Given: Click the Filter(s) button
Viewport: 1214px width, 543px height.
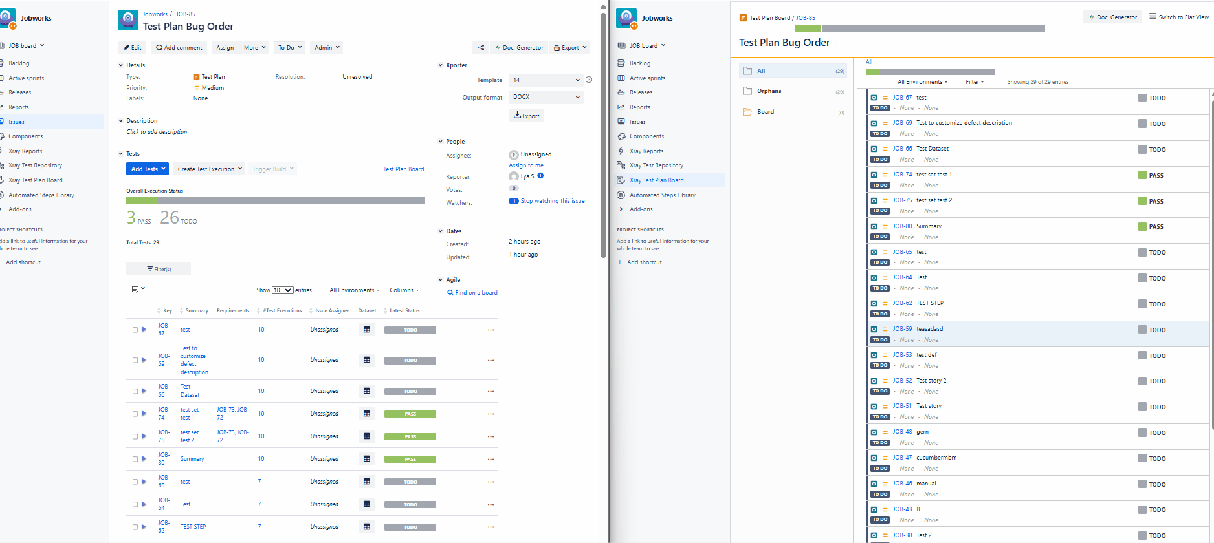Looking at the screenshot, I should coord(159,269).
